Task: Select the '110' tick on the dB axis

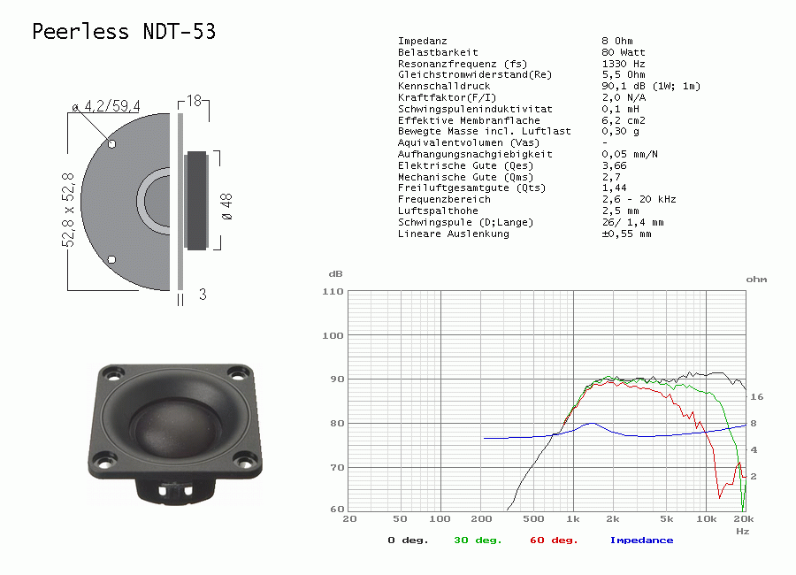Action: (x=333, y=292)
